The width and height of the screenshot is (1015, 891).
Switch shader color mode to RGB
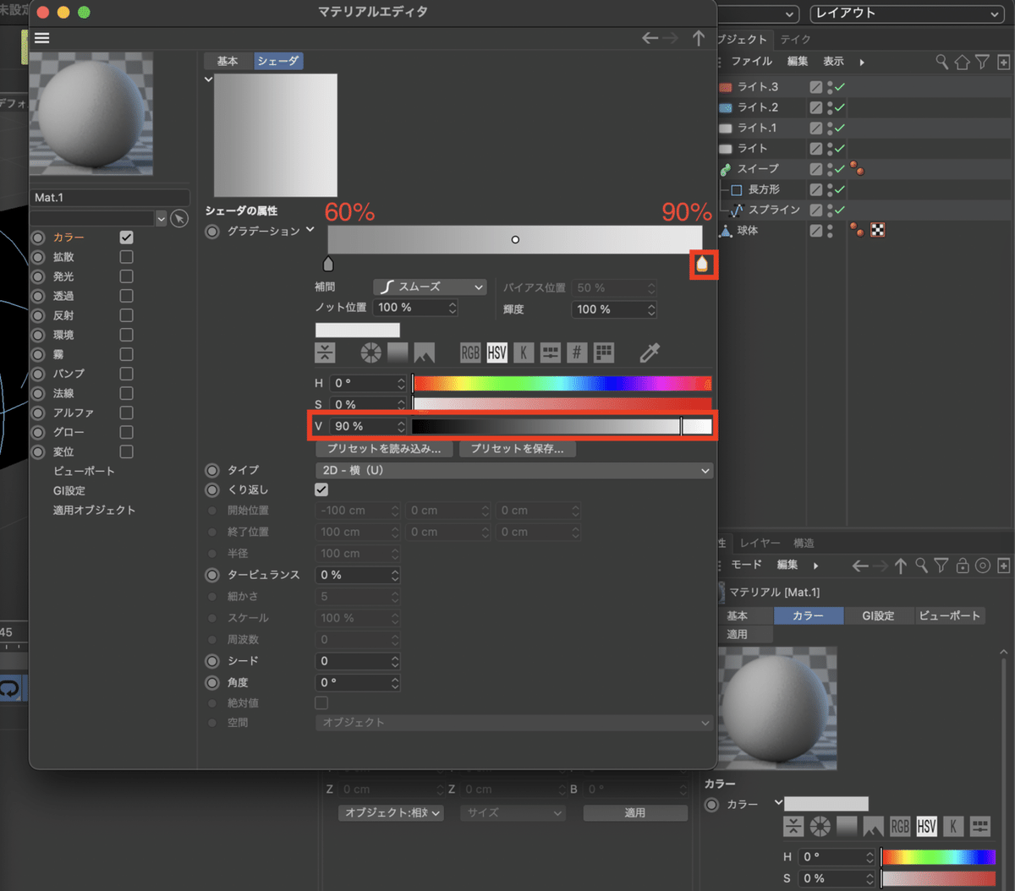coord(470,353)
